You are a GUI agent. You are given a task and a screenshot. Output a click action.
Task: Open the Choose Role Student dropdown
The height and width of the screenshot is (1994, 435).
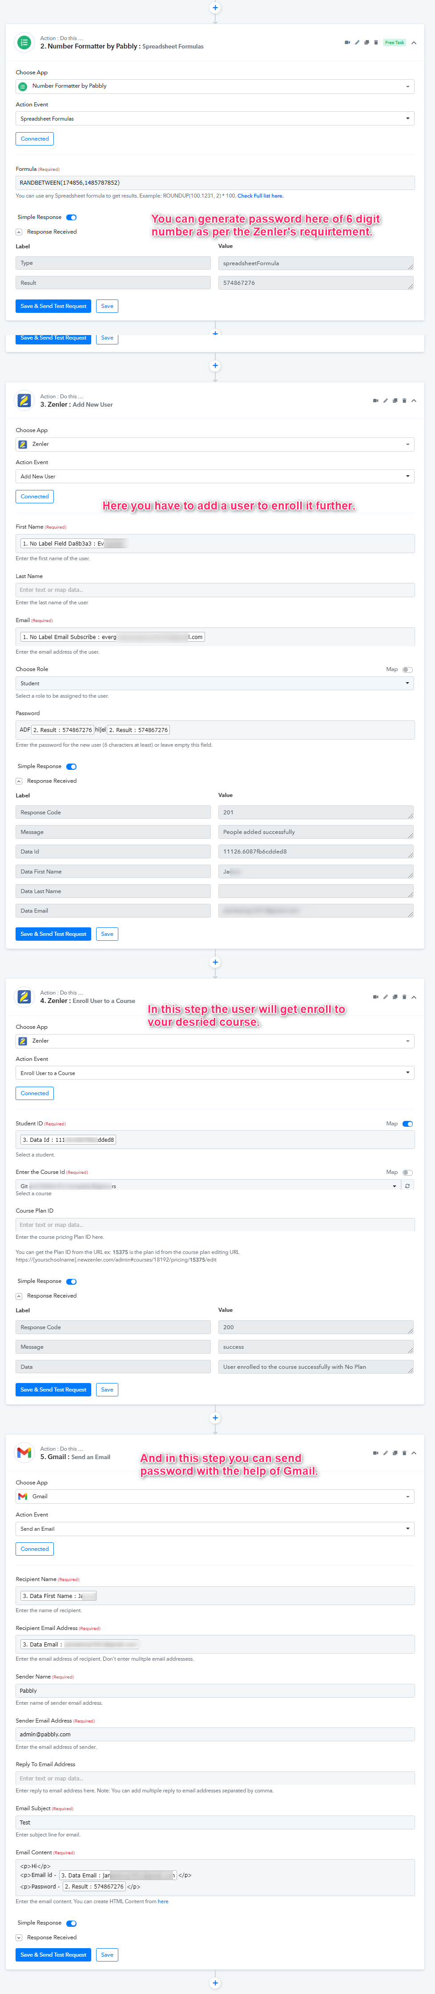pyautogui.click(x=215, y=684)
